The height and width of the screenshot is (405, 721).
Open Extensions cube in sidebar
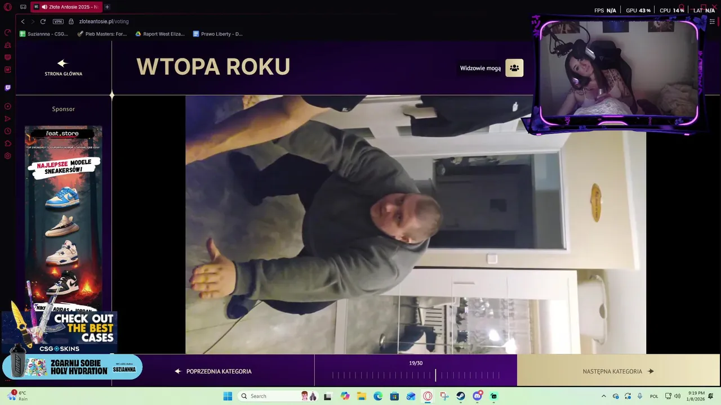tap(8, 143)
